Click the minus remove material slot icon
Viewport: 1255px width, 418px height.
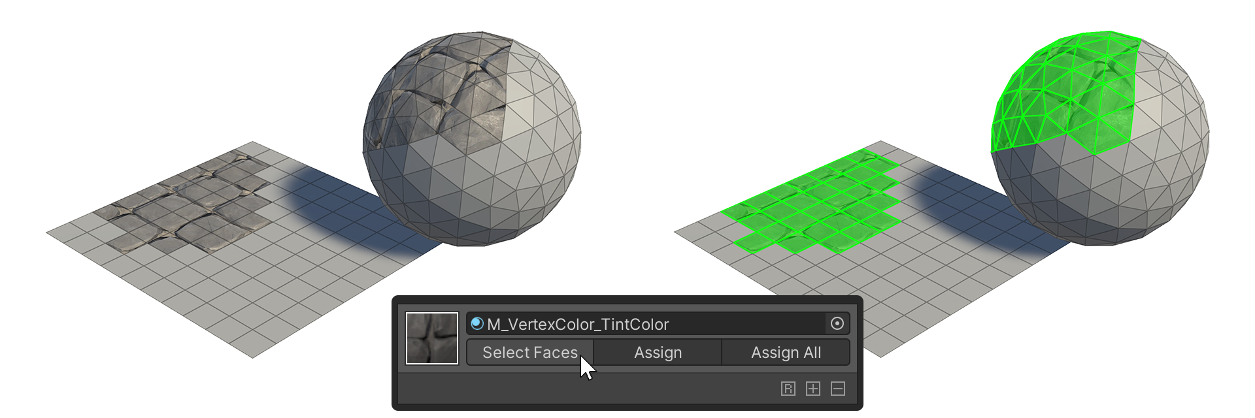click(x=838, y=389)
